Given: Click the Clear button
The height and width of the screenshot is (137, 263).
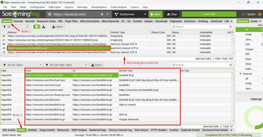Looking at the screenshot, I should coord(172,14).
